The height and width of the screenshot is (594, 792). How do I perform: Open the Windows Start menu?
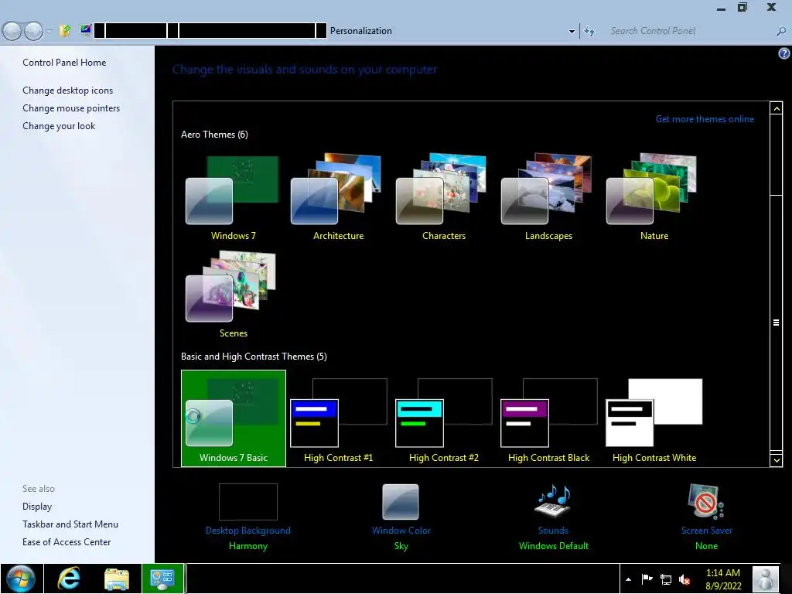(21, 579)
